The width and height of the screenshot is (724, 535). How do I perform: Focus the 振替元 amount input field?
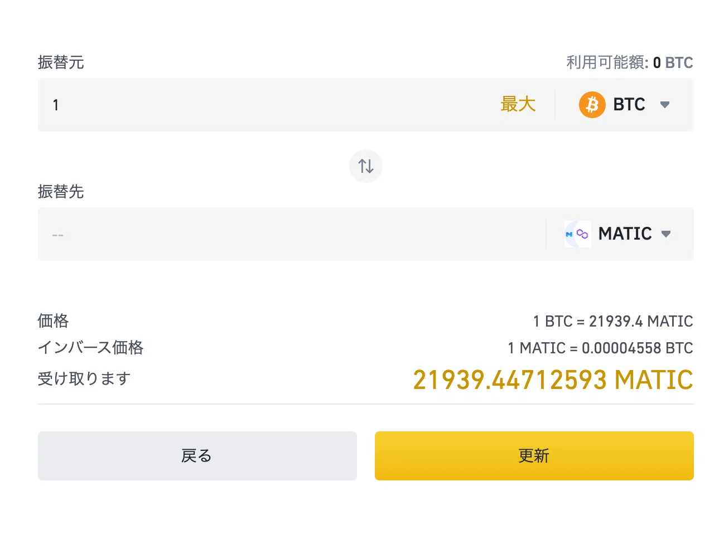[268, 105]
